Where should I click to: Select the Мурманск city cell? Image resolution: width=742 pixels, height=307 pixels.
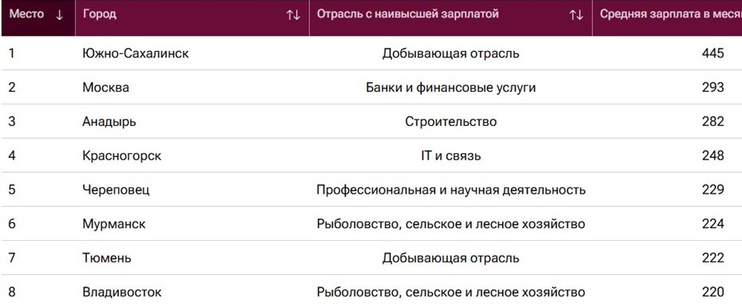113,224
